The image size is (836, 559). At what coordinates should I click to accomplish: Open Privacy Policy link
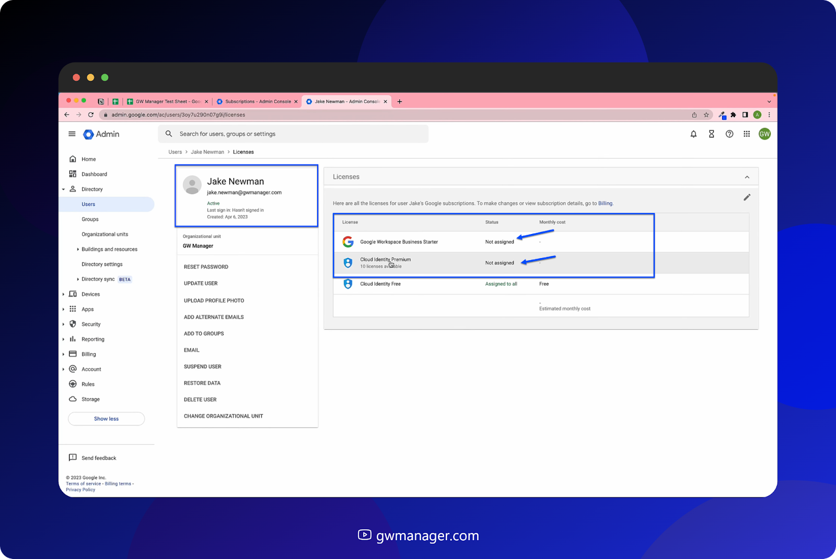[80, 490]
